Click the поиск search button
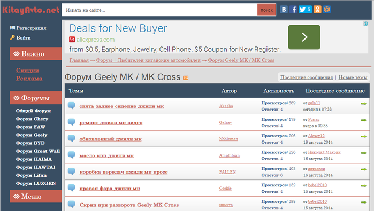Image resolution: width=374 pixels, height=211 pixels. point(266,10)
